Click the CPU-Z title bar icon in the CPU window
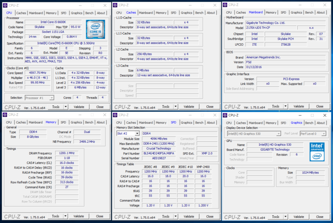Screen dimensions: 333x223 click(x=5, y=5)
